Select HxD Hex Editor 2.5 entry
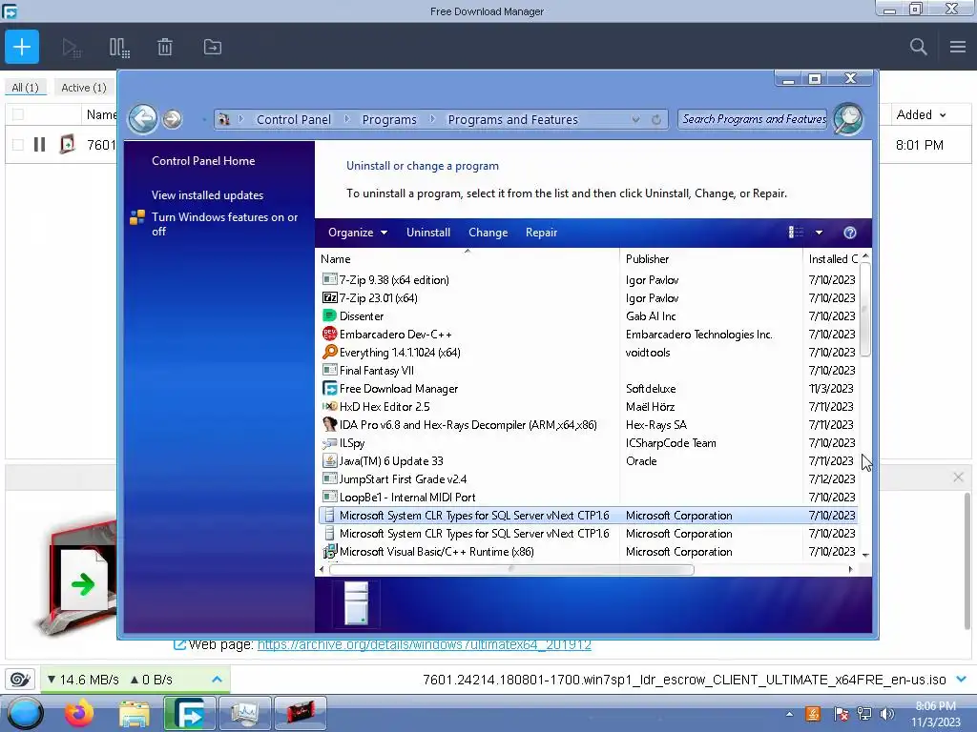The width and height of the screenshot is (977, 732). coord(588,406)
